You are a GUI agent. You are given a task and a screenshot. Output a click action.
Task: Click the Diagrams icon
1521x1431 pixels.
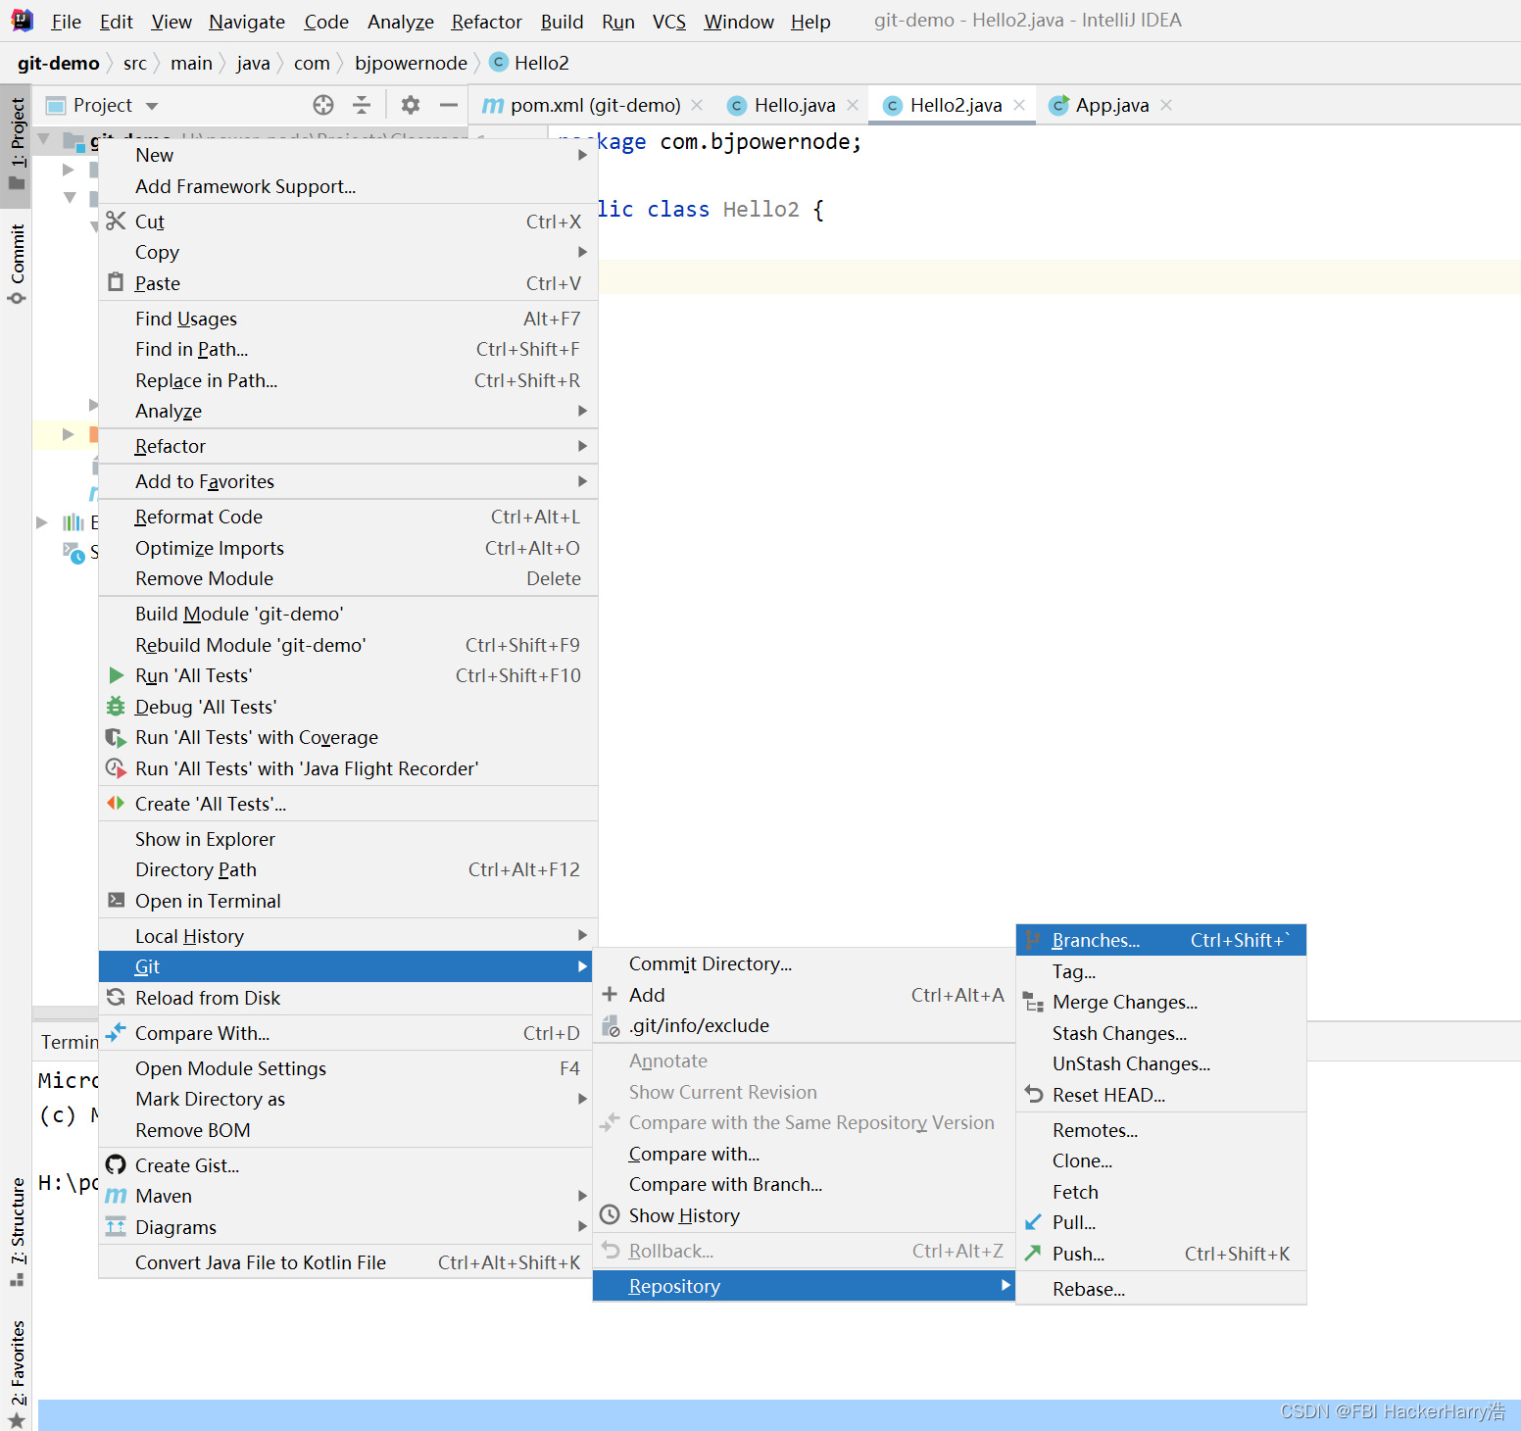[x=116, y=1226]
